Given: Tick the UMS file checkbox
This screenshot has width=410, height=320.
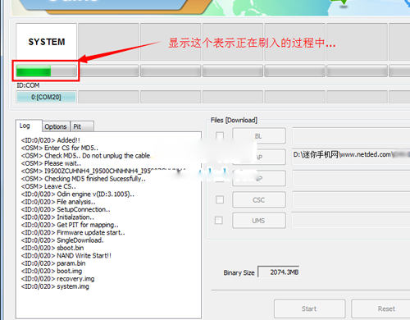Looking at the screenshot, I should 219,220.
